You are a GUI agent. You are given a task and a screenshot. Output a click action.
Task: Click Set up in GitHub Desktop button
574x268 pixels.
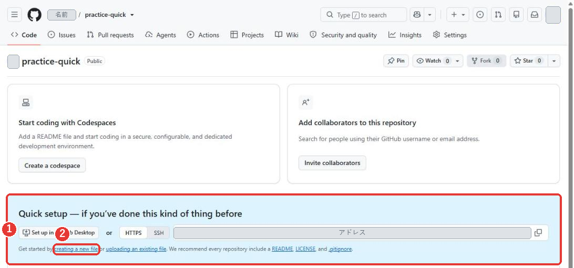58,232
